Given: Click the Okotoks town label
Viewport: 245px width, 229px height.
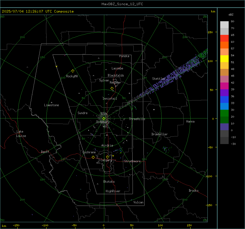Looking at the screenshot, I should (x=109, y=182).
